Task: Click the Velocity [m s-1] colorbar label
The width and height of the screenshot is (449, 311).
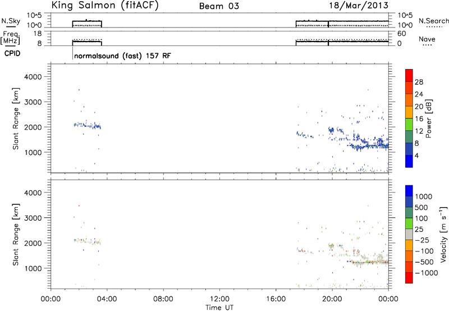Action: pyautogui.click(x=443, y=234)
